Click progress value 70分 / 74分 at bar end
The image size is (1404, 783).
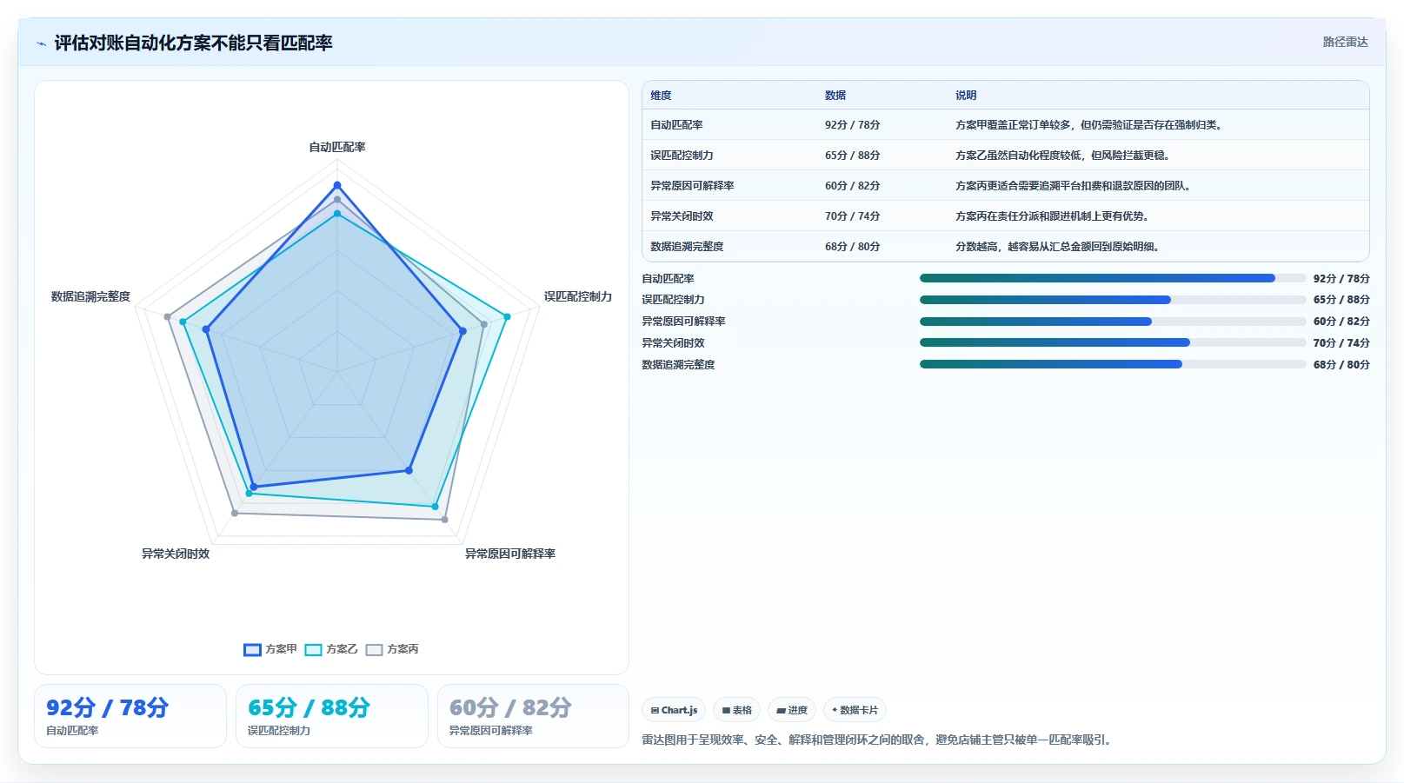coord(1341,342)
